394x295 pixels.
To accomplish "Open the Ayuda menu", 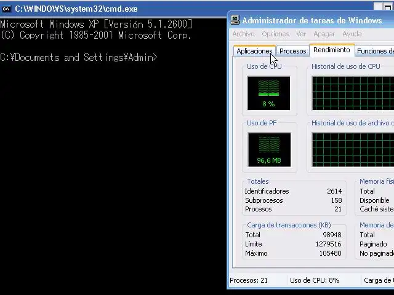I will tap(352, 34).
